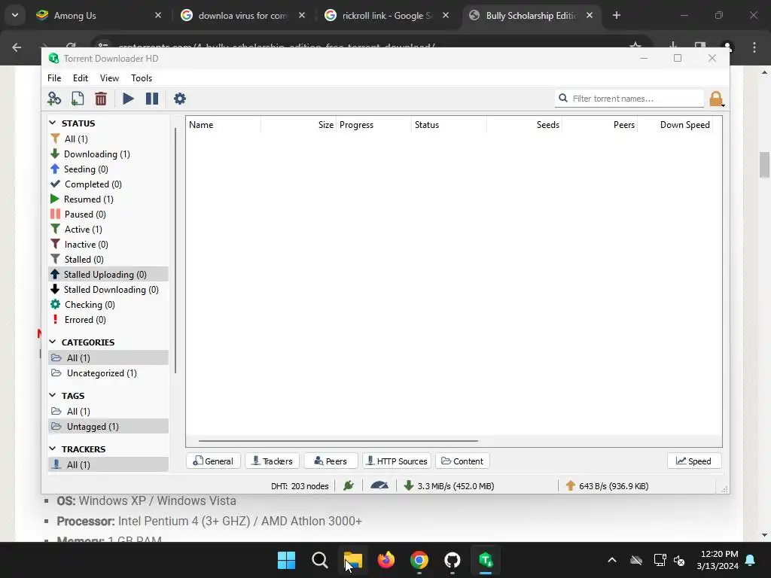The image size is (771, 578).
Task: Open File Explorer from the taskbar
Action: 353,560
